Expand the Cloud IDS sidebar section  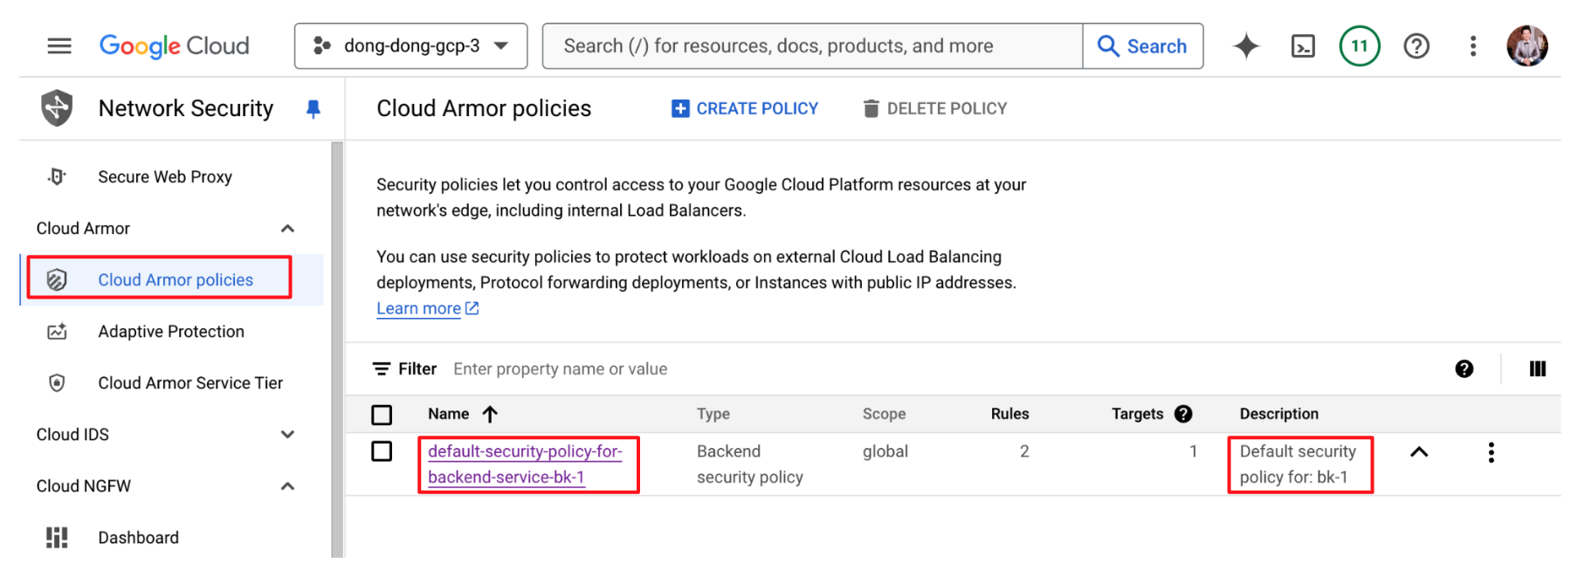[x=287, y=435]
